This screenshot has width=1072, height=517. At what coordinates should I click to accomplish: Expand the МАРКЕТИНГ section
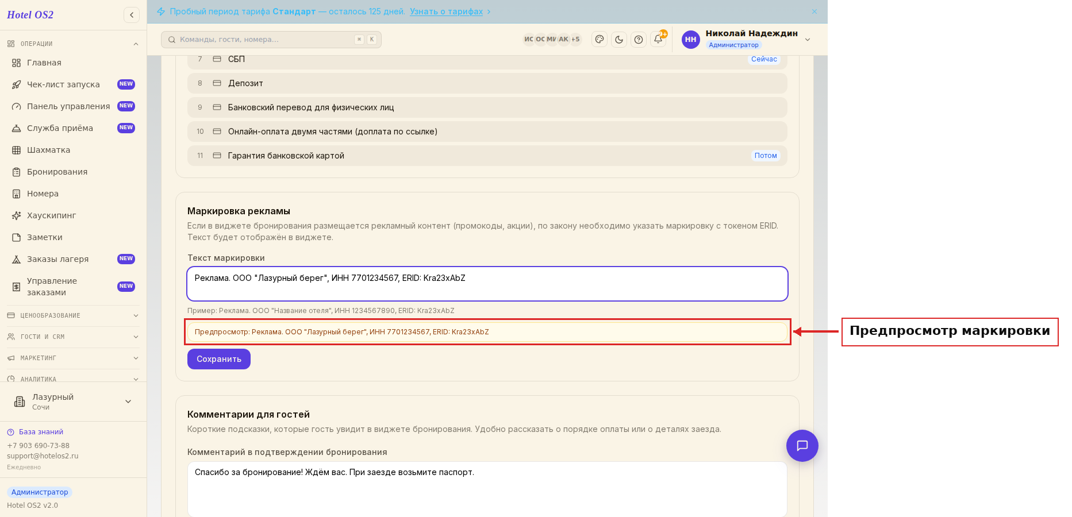[x=73, y=358]
